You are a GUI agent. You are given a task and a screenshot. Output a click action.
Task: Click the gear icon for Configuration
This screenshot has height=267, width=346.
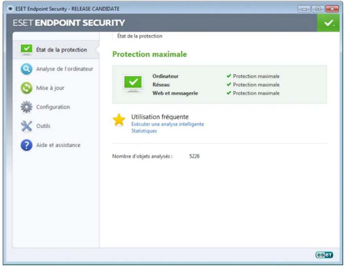point(26,107)
